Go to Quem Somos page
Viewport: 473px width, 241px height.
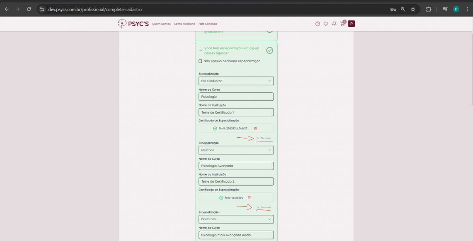[x=161, y=24]
